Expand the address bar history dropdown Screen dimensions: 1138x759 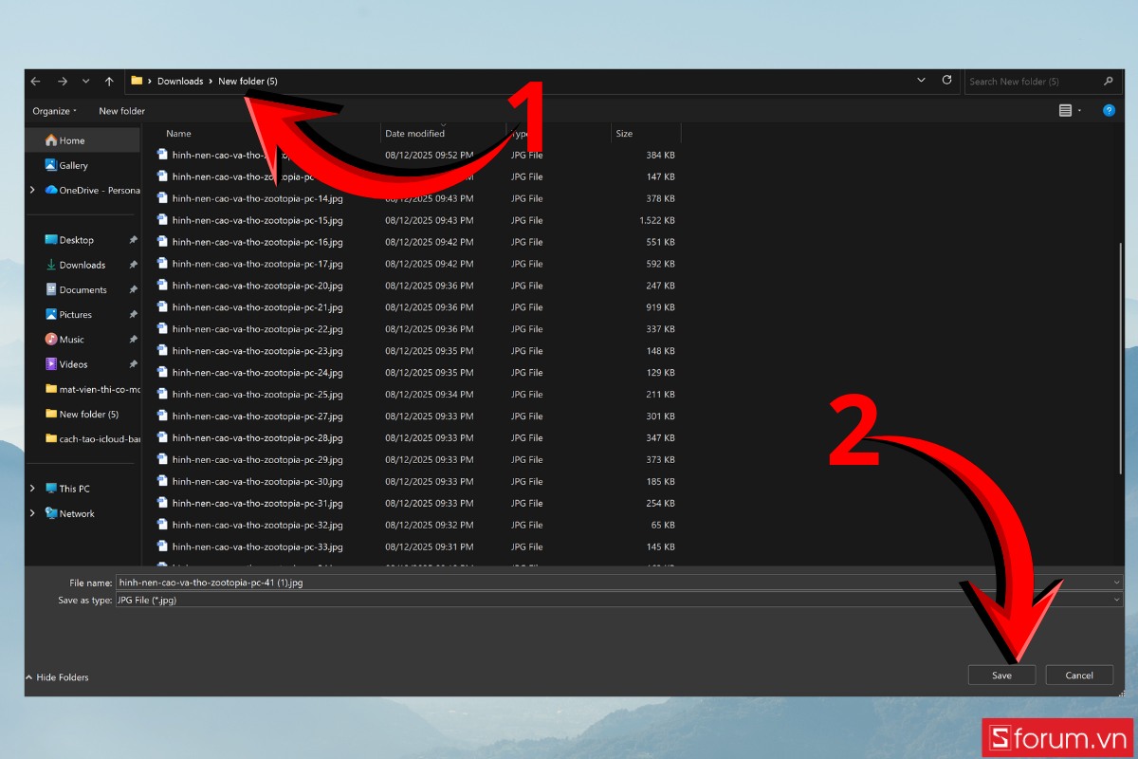922,81
